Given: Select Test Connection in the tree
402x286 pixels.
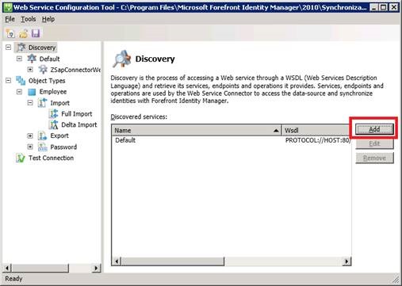Looking at the screenshot, I should click(51, 158).
